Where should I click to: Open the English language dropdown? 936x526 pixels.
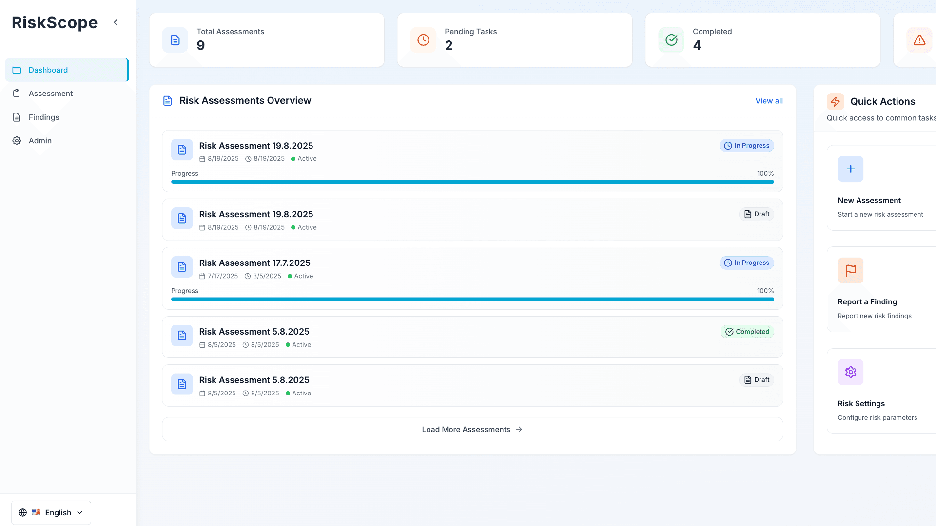(x=51, y=512)
